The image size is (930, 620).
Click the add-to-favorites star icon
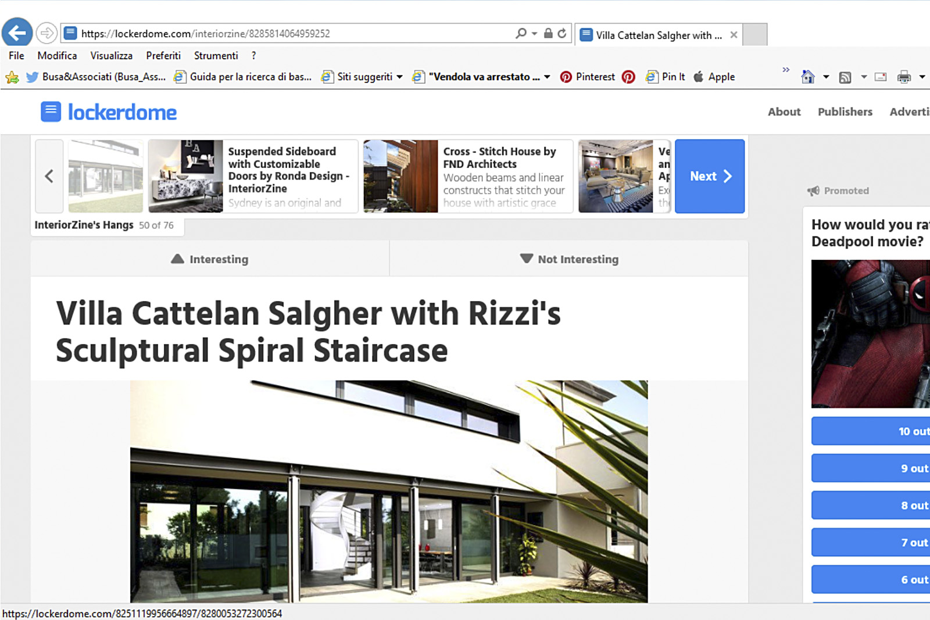click(12, 77)
